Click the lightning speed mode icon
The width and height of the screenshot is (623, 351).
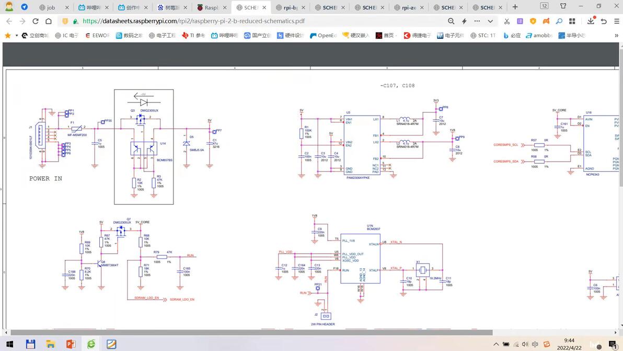click(x=464, y=21)
